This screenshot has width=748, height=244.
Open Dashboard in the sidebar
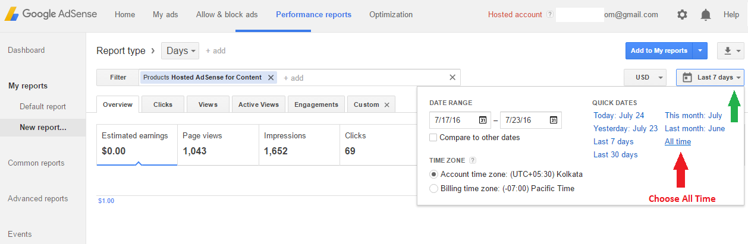pos(26,50)
